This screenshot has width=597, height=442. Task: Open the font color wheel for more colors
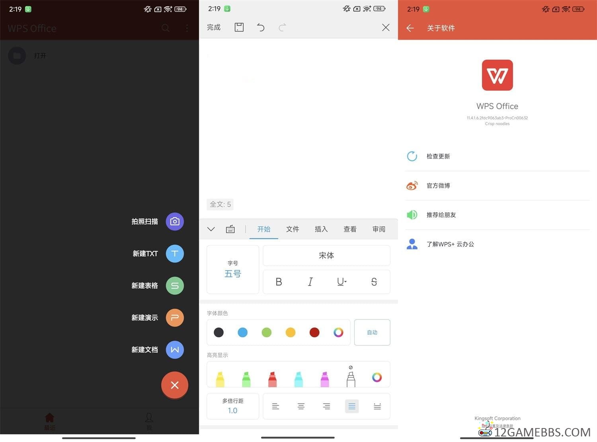point(338,332)
